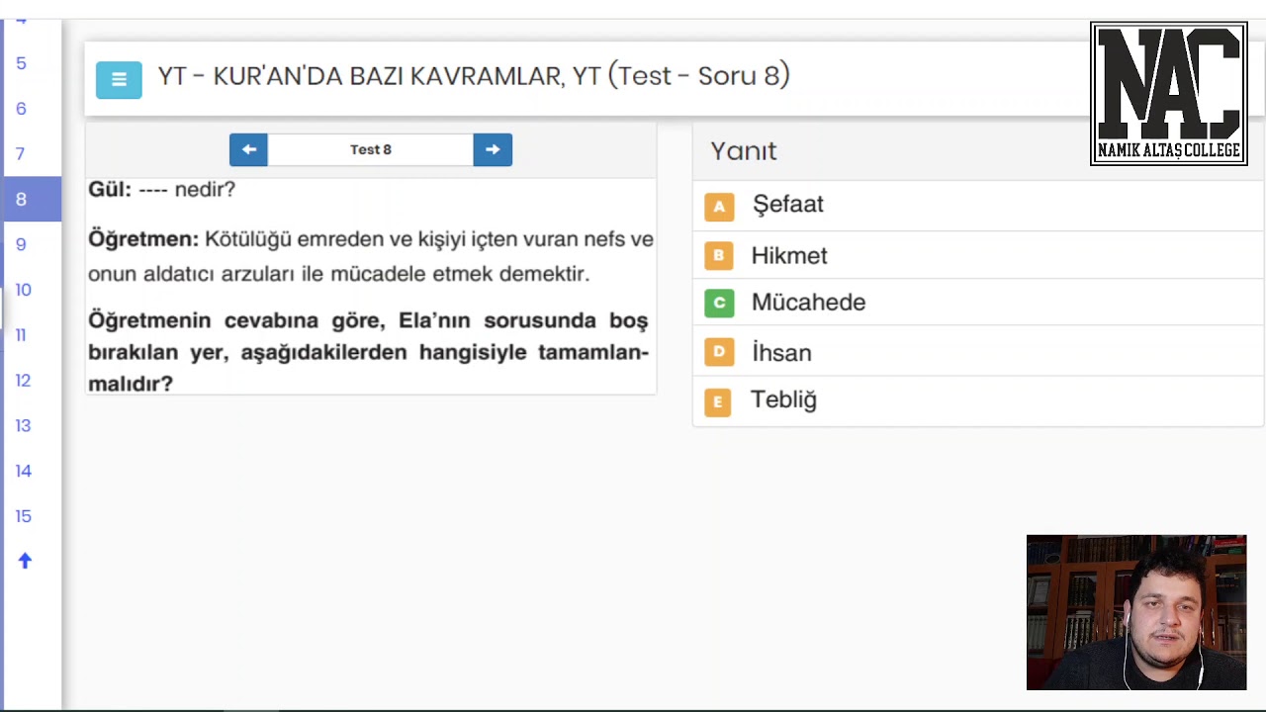Jump to question 7 in sidebar
Viewport: 1266px width, 712px height.
coord(21,154)
